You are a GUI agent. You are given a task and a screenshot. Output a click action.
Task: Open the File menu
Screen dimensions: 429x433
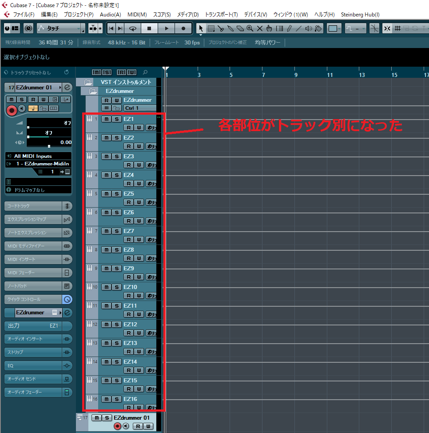[24, 15]
